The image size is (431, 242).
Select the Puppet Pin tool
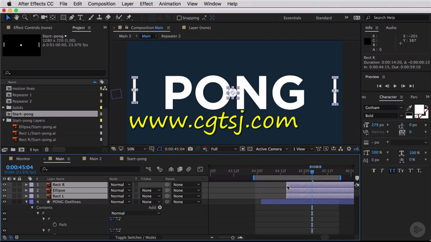coord(129,18)
